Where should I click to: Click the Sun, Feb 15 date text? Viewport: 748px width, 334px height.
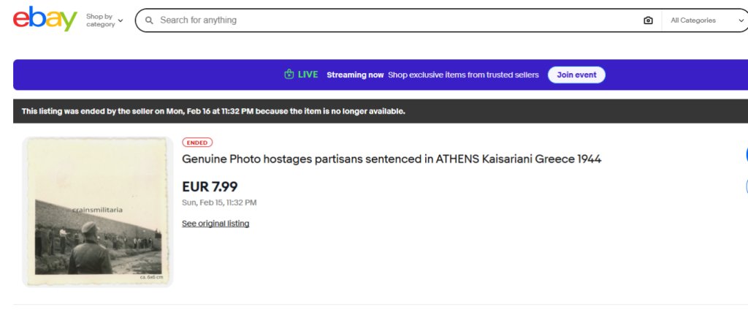point(219,202)
